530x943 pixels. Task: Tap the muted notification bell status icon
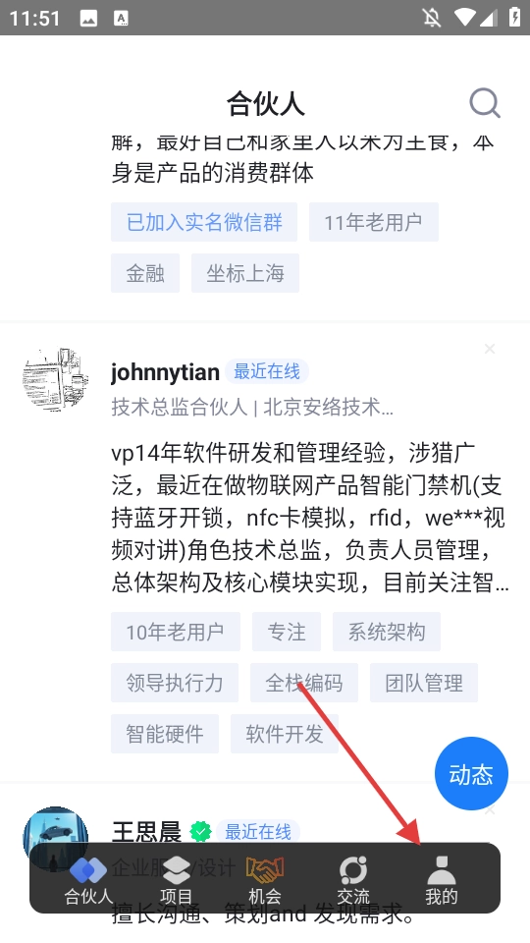pyautogui.click(x=432, y=18)
